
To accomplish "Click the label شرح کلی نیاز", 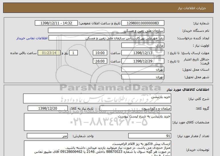I will coord(199,99).
